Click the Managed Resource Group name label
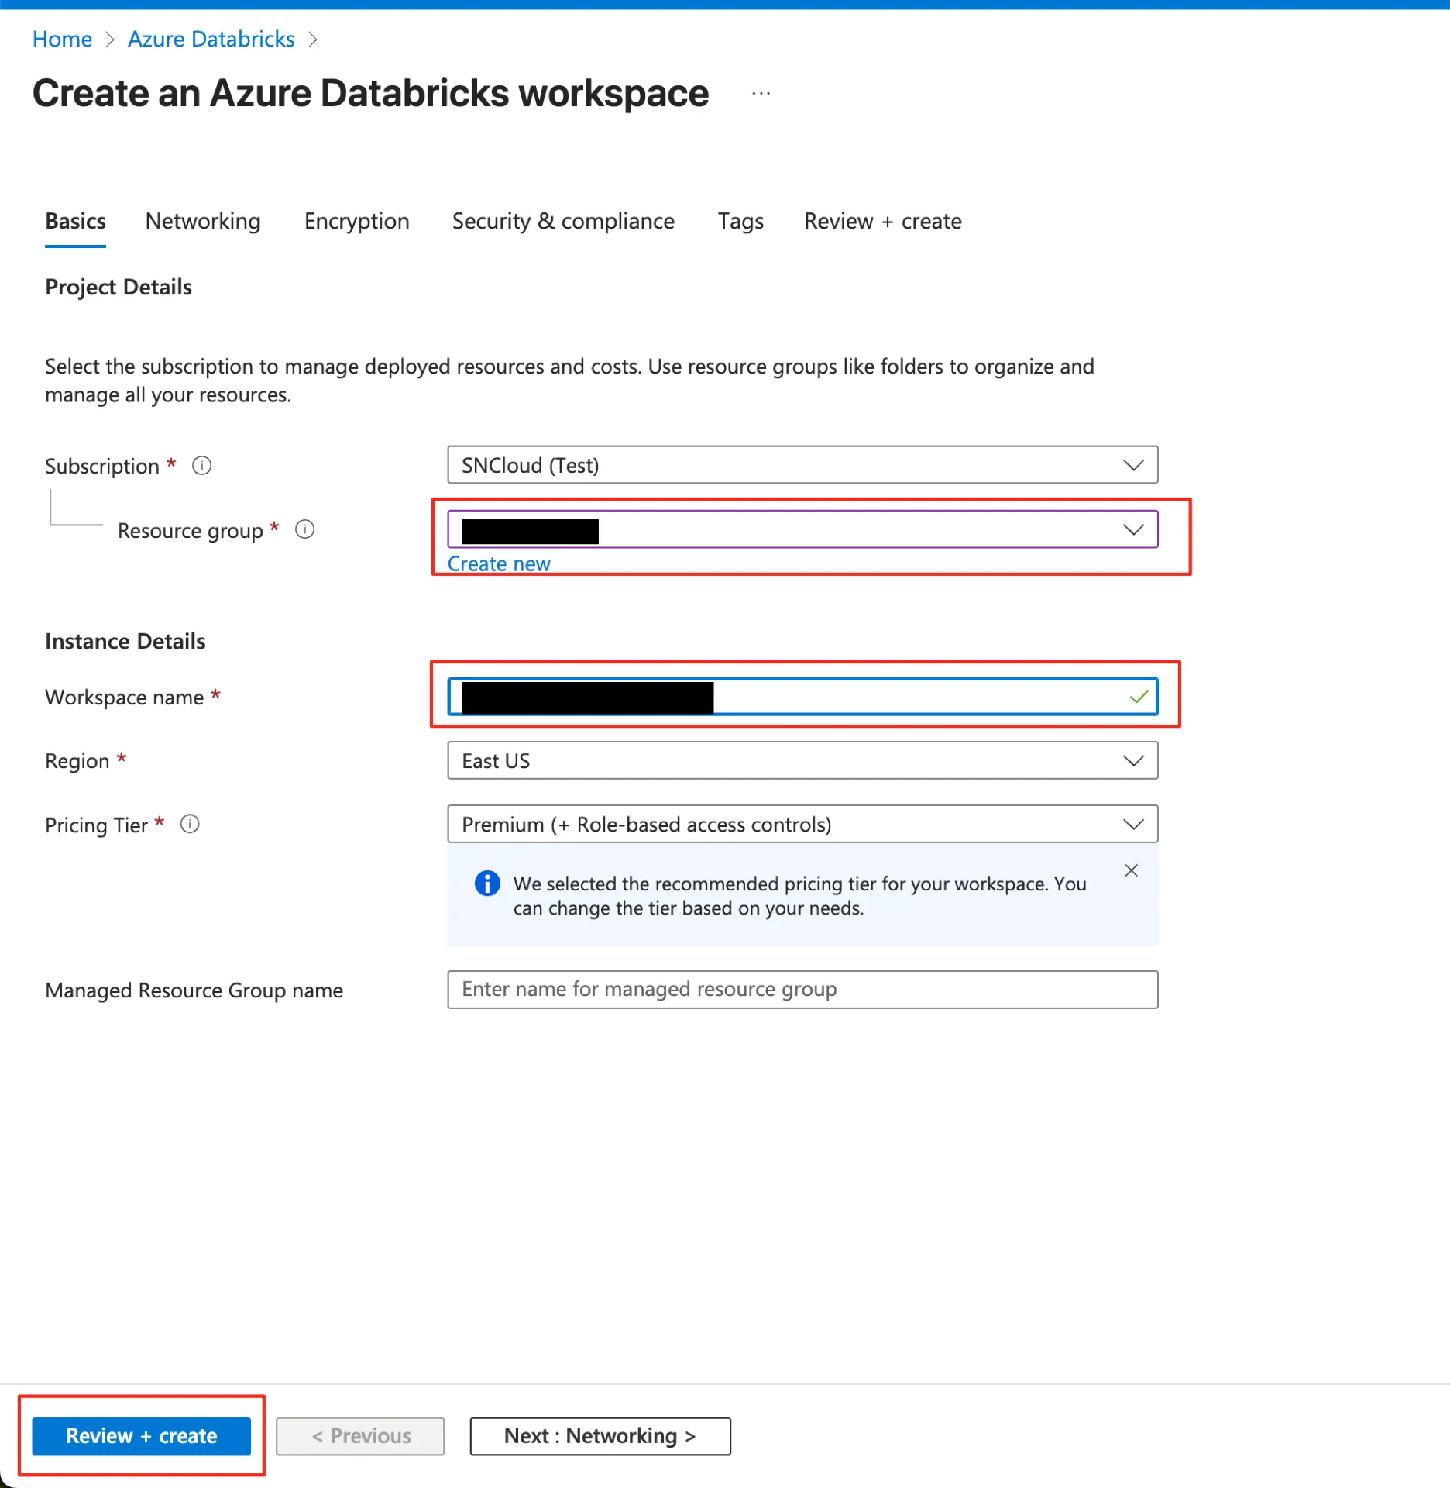 coord(194,990)
